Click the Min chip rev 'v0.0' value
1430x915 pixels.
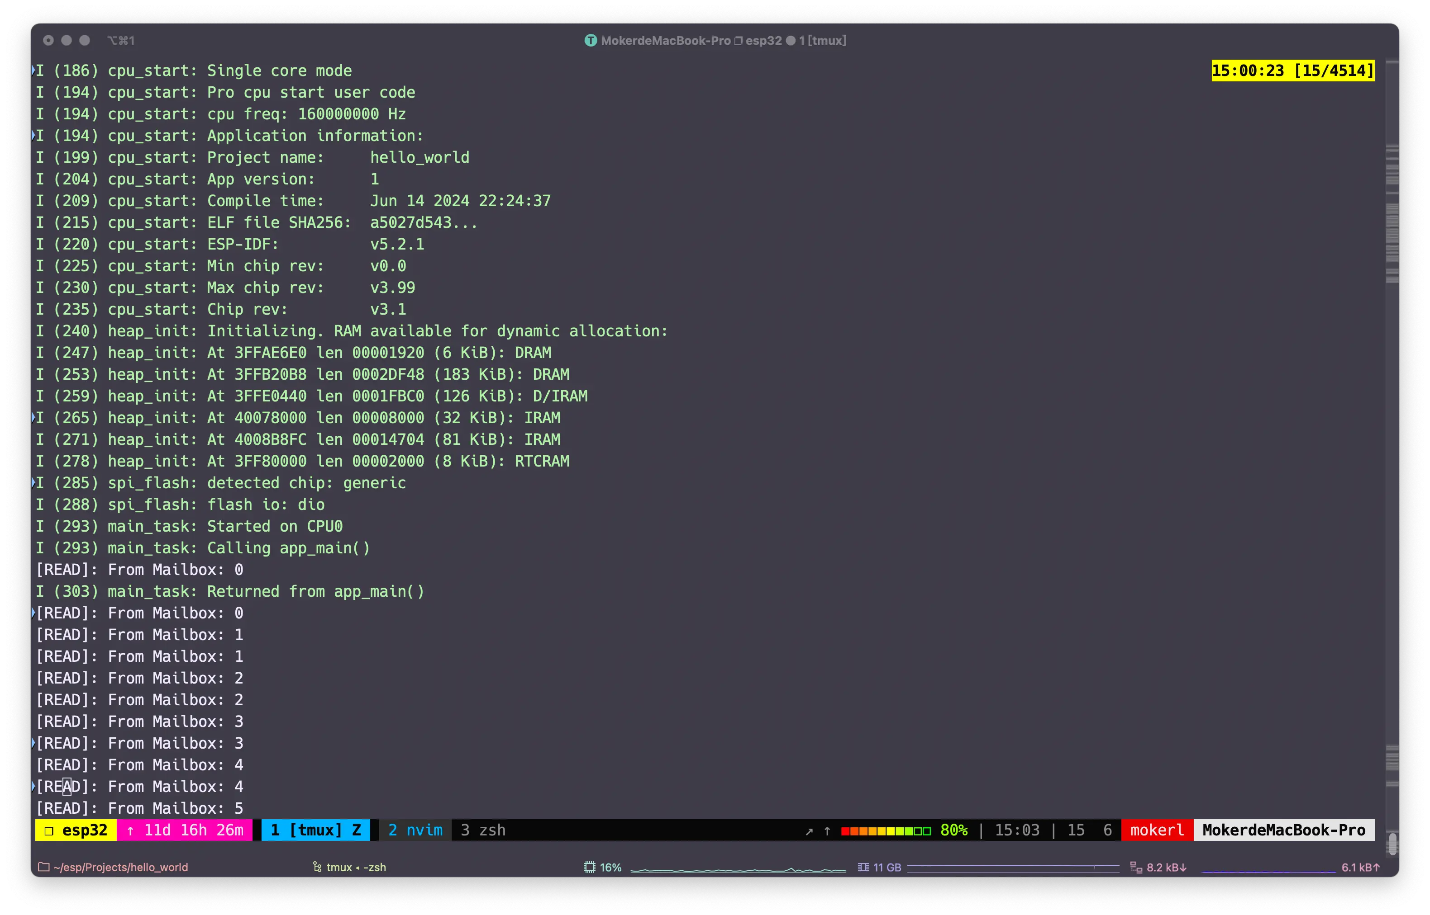[x=388, y=266]
